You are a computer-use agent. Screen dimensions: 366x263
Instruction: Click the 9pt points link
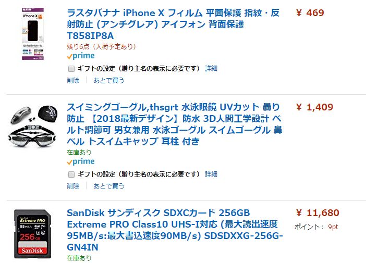click(x=333, y=227)
